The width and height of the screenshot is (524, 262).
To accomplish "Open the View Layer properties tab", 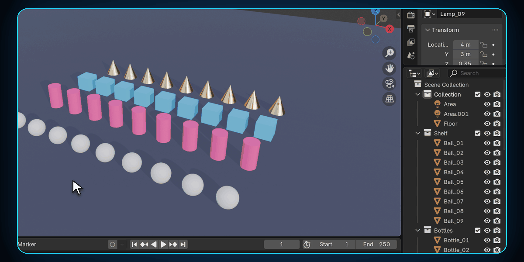I will [x=411, y=42].
